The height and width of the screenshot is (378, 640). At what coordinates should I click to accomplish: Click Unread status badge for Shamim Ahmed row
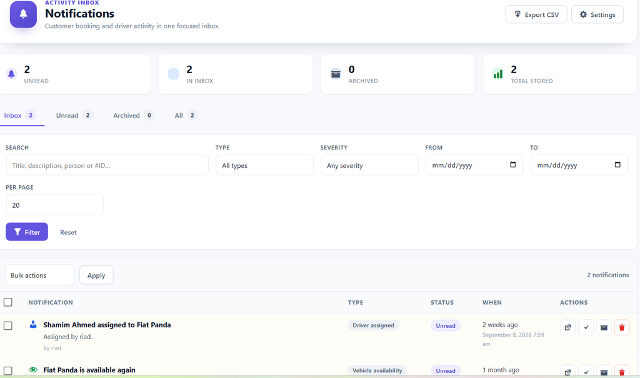[445, 325]
